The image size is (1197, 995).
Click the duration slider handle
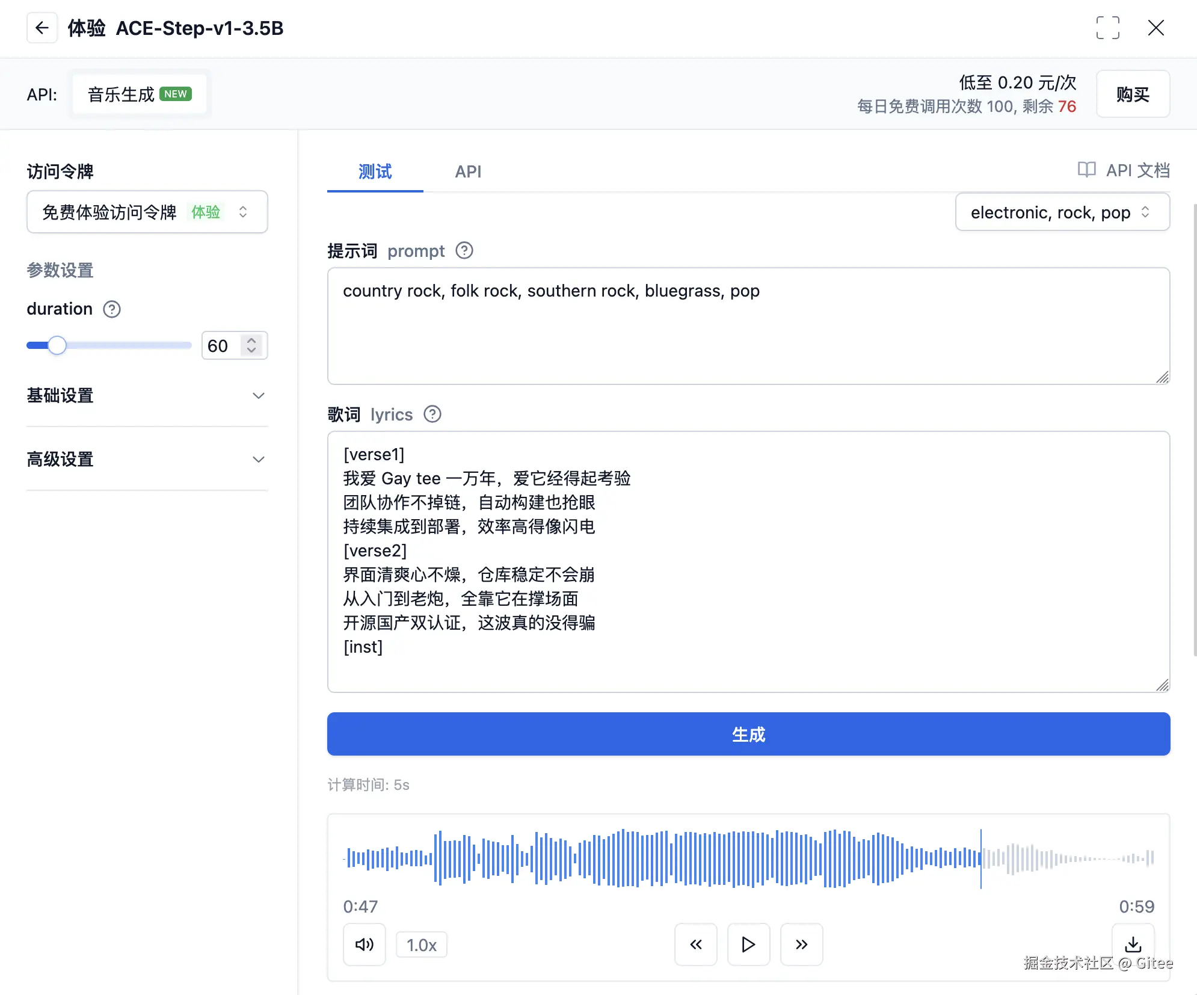tap(57, 345)
